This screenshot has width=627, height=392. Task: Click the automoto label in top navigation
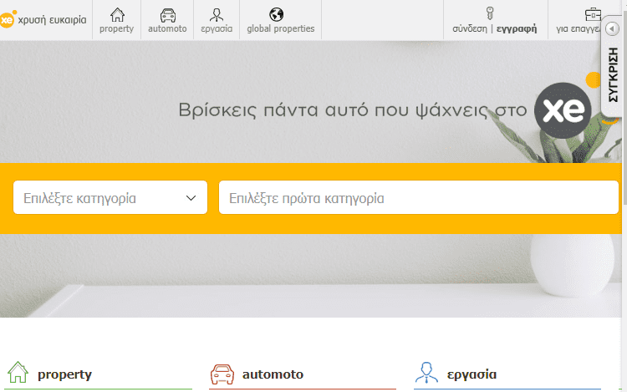pos(167,28)
